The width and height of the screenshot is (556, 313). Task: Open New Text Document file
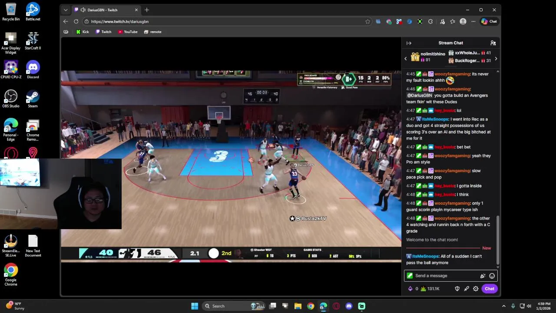(x=33, y=246)
